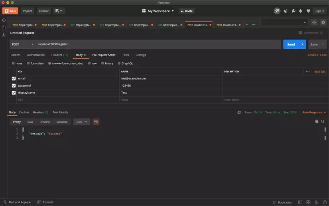The image size is (329, 206).
Task: Open the environment selector dropdown
Action: click(x=284, y=22)
